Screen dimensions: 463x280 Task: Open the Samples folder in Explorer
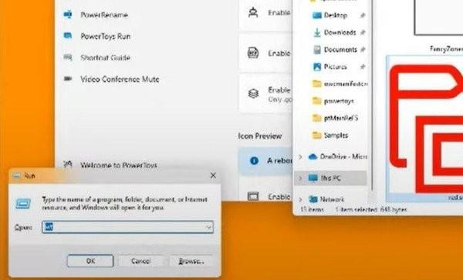tap(336, 135)
